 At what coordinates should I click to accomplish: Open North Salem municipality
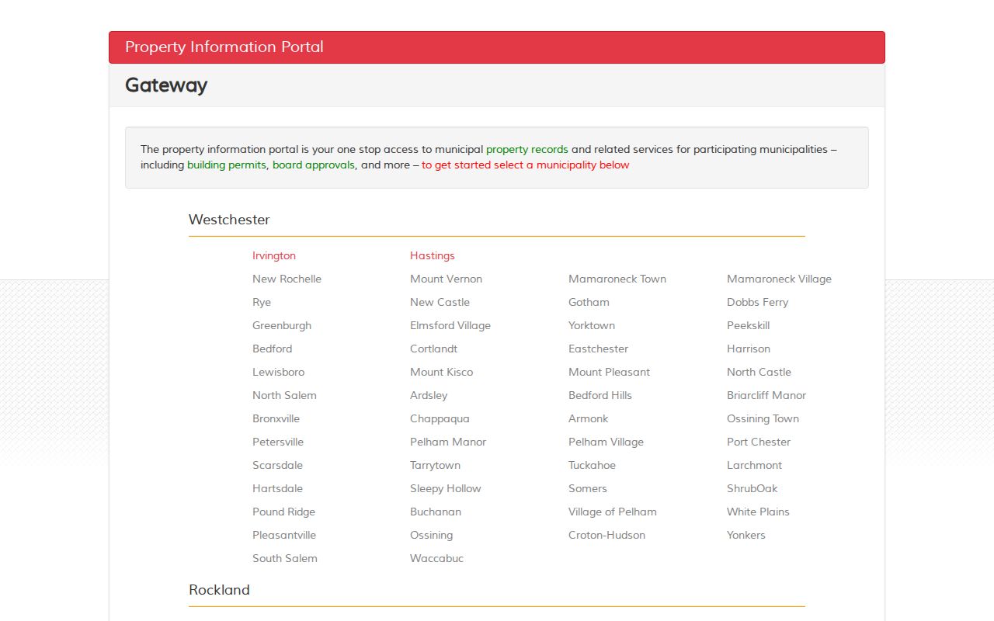click(284, 395)
